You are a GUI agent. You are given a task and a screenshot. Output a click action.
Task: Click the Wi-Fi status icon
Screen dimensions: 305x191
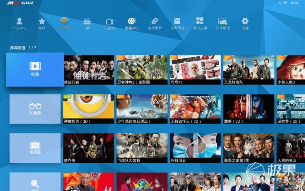(285, 3)
